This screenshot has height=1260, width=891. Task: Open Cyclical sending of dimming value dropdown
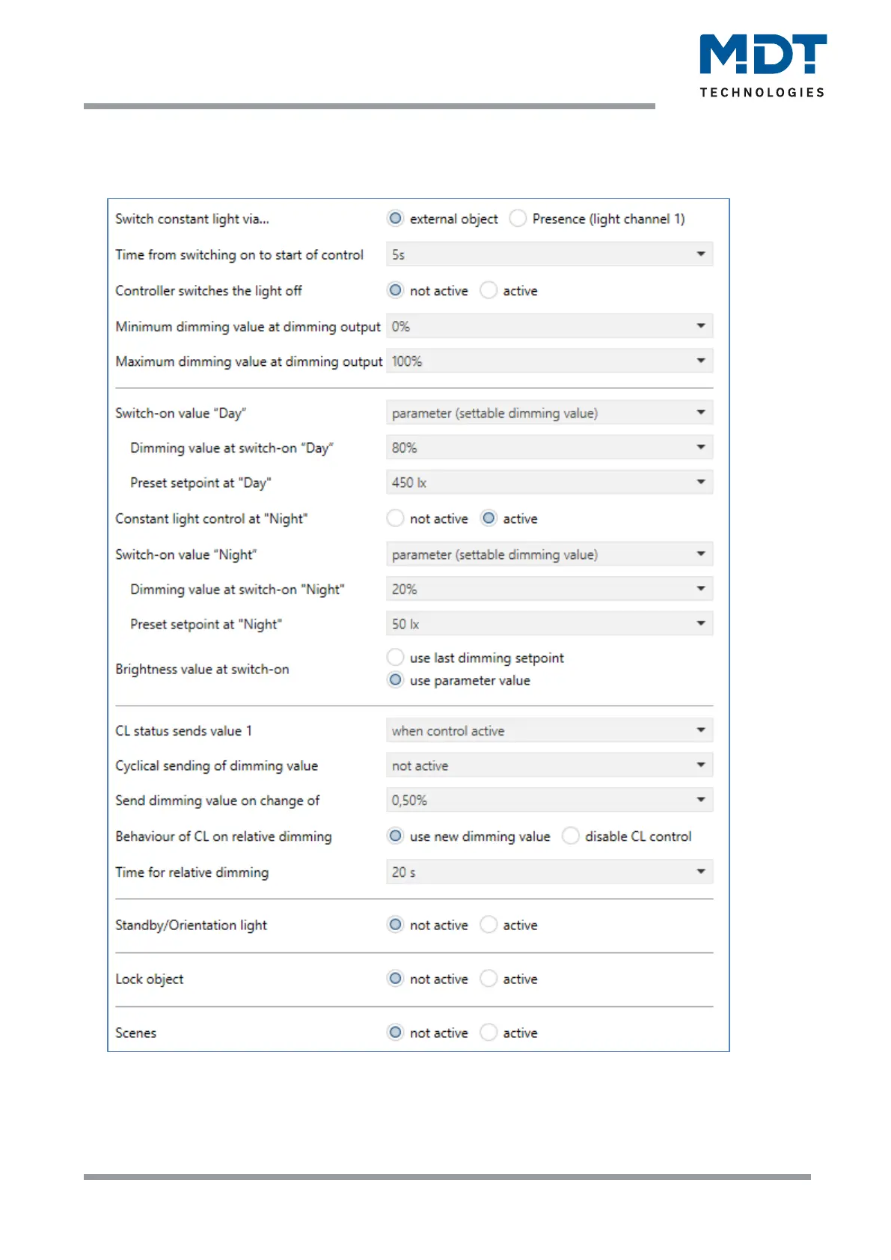(x=549, y=765)
